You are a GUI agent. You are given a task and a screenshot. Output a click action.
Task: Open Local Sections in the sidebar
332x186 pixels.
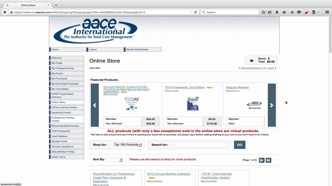coord(67,136)
